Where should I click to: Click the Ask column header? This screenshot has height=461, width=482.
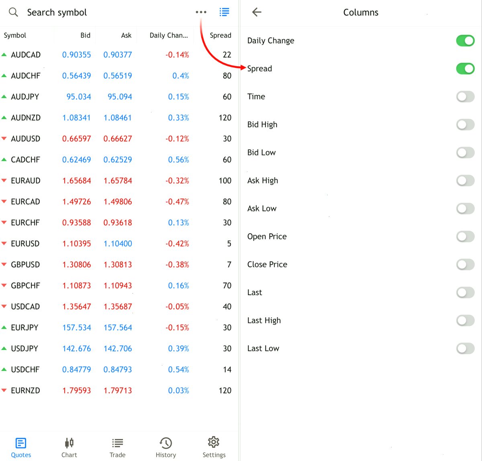(x=126, y=35)
